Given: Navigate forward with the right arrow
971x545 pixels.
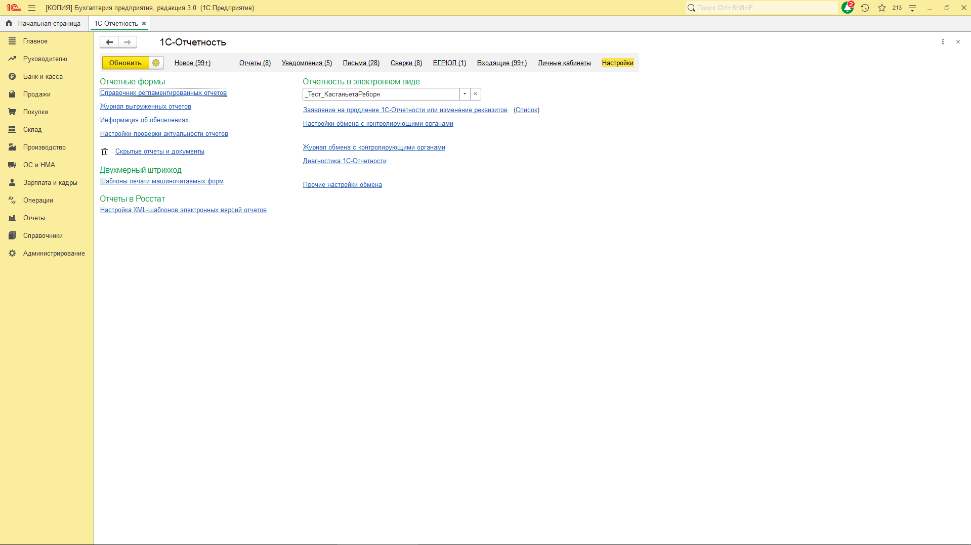Looking at the screenshot, I should pyautogui.click(x=128, y=42).
